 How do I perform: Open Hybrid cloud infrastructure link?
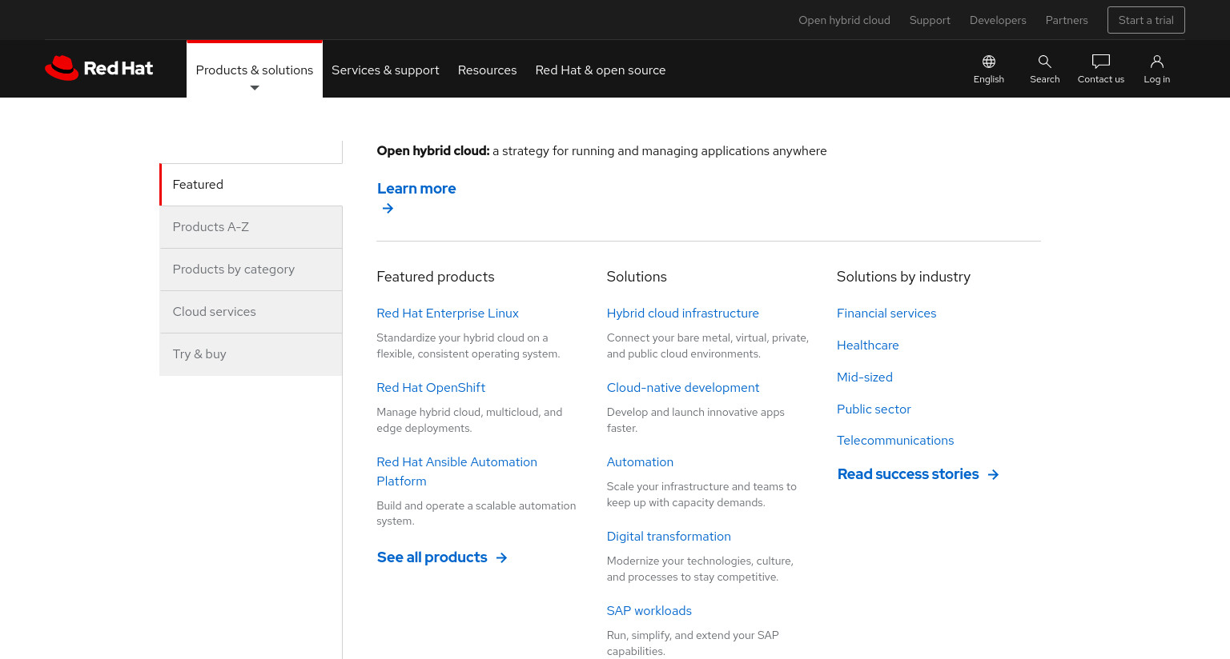coord(683,314)
